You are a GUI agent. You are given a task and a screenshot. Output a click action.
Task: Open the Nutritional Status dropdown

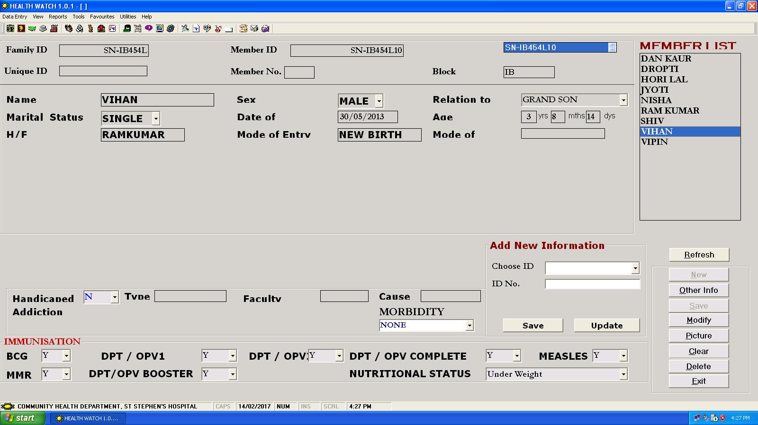pyautogui.click(x=623, y=374)
